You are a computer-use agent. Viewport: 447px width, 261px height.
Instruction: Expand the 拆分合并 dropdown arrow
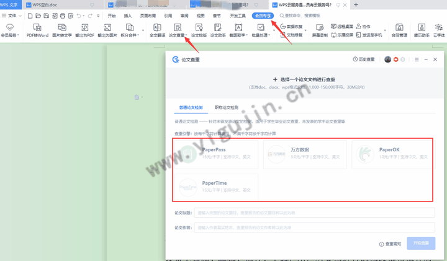138,35
